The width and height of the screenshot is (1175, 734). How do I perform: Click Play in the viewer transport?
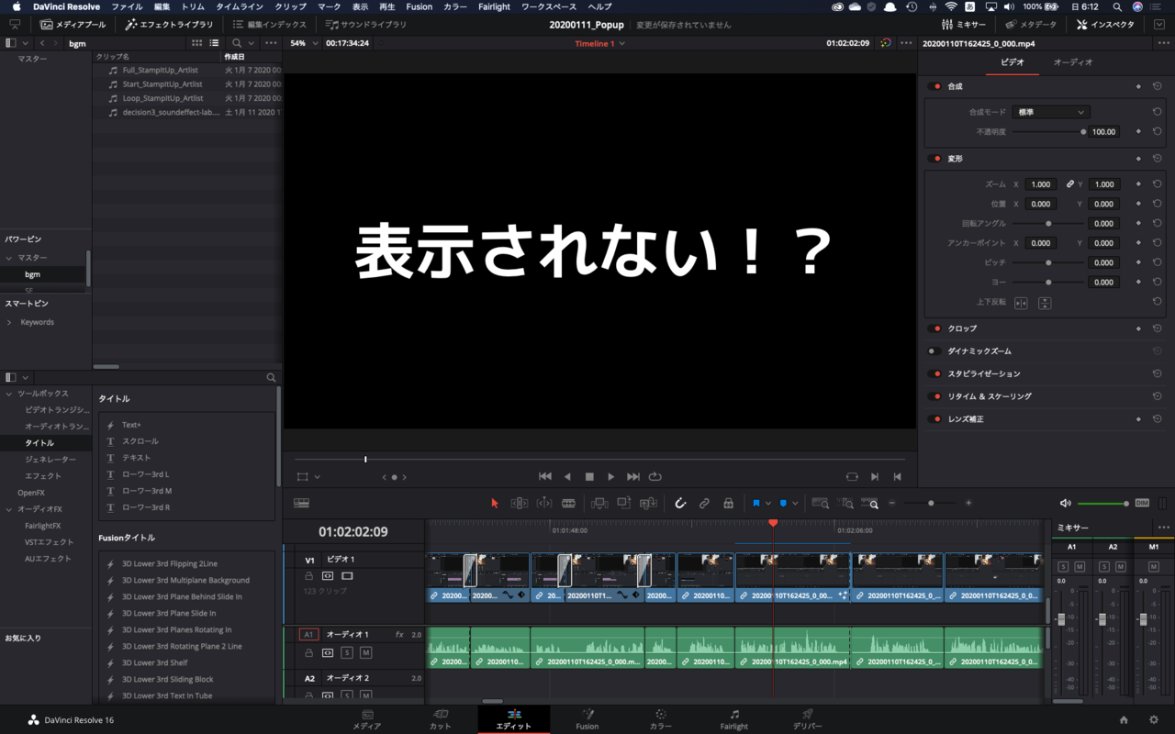tap(611, 477)
